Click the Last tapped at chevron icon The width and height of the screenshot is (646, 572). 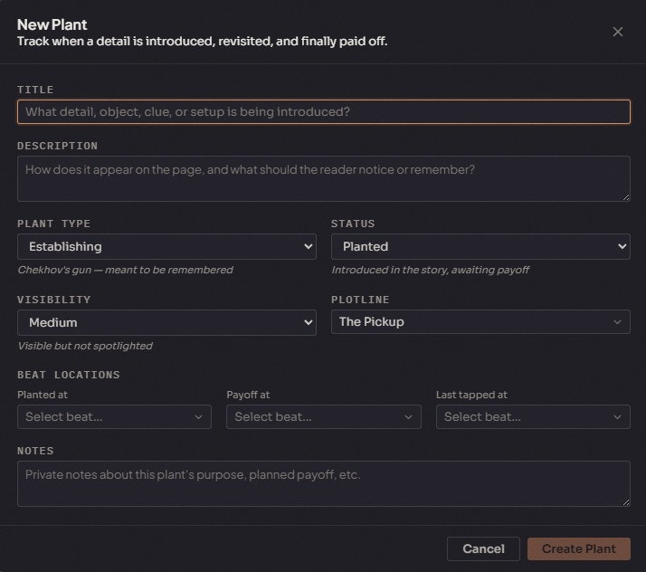[618, 417]
